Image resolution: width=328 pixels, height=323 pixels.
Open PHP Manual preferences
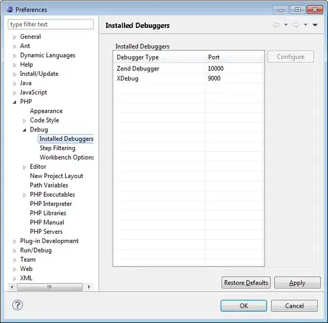coord(47,222)
